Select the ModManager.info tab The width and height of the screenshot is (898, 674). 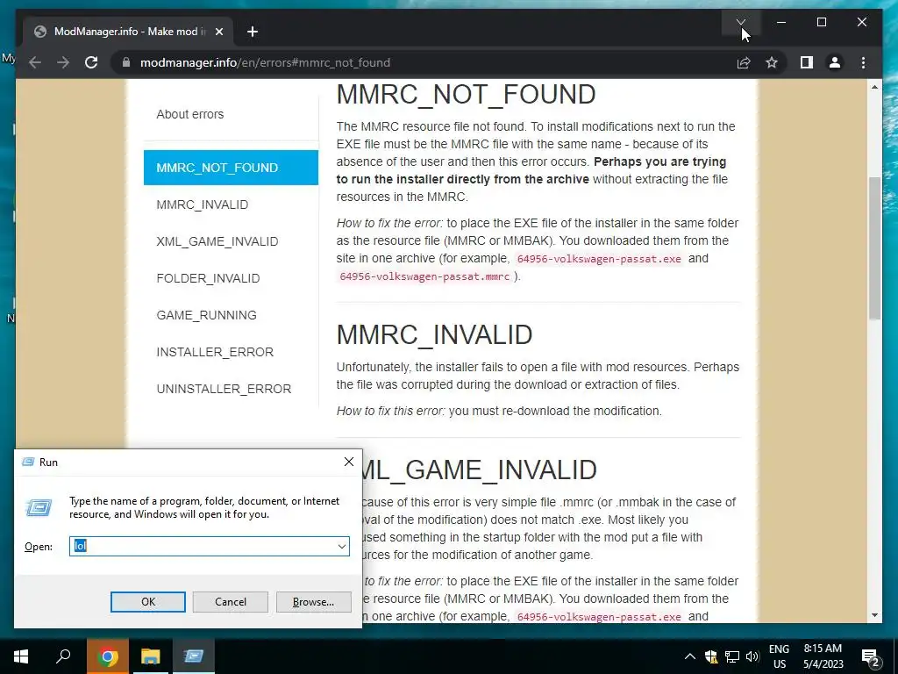(129, 32)
